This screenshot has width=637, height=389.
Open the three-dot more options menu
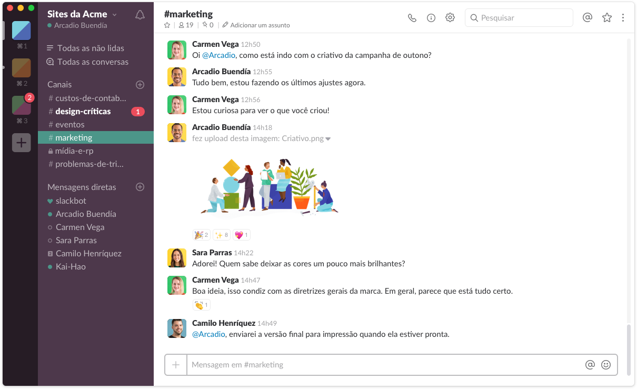pos(623,17)
